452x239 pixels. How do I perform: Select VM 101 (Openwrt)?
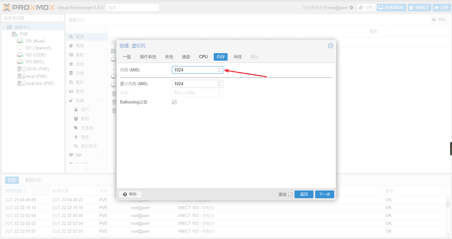tap(33, 48)
